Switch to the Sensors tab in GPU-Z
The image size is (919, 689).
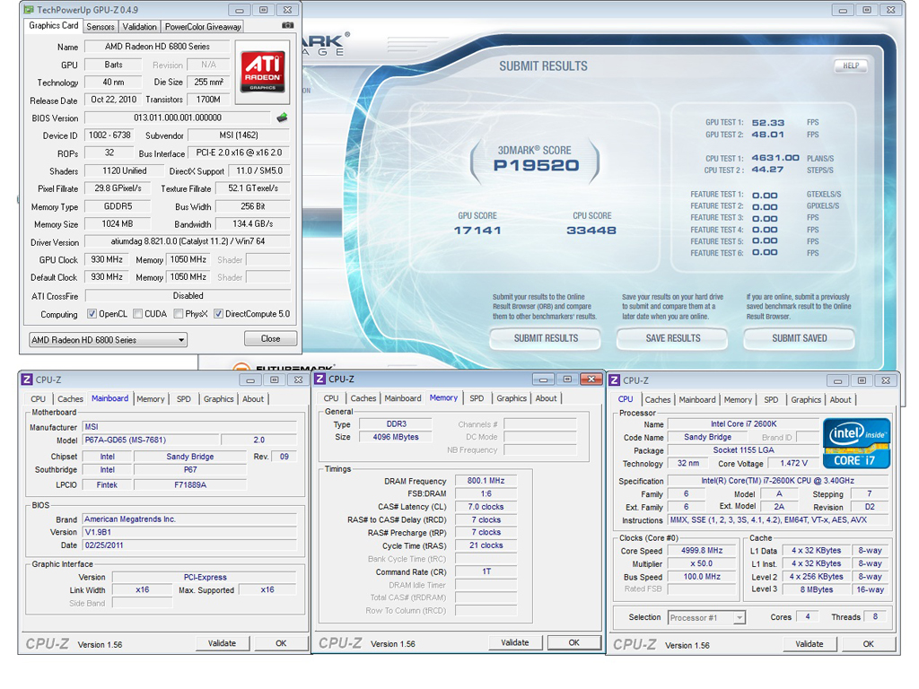(101, 27)
